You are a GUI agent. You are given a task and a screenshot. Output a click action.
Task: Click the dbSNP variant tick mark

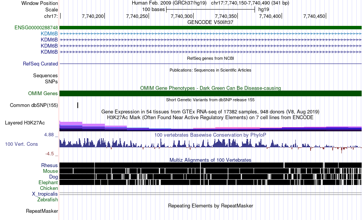click(78, 105)
